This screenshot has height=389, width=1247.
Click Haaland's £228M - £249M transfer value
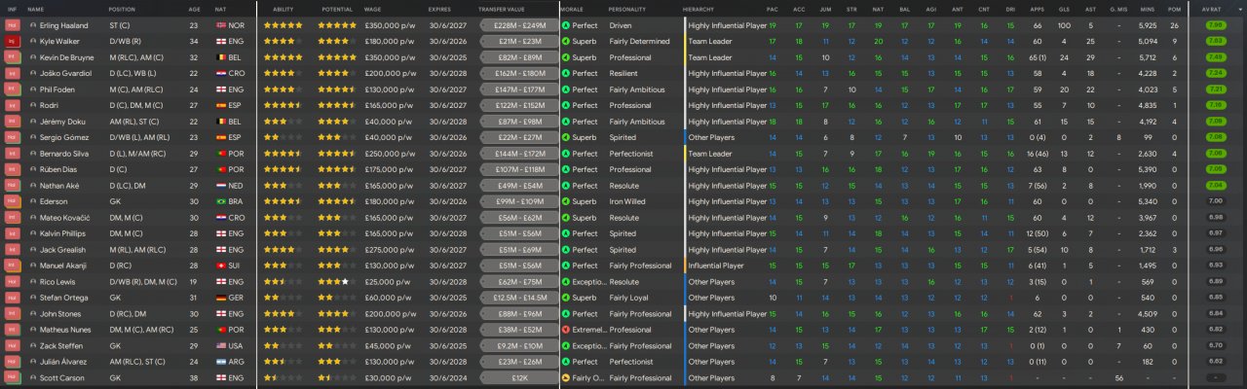tap(519, 25)
